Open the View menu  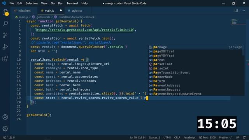click(44, 3)
